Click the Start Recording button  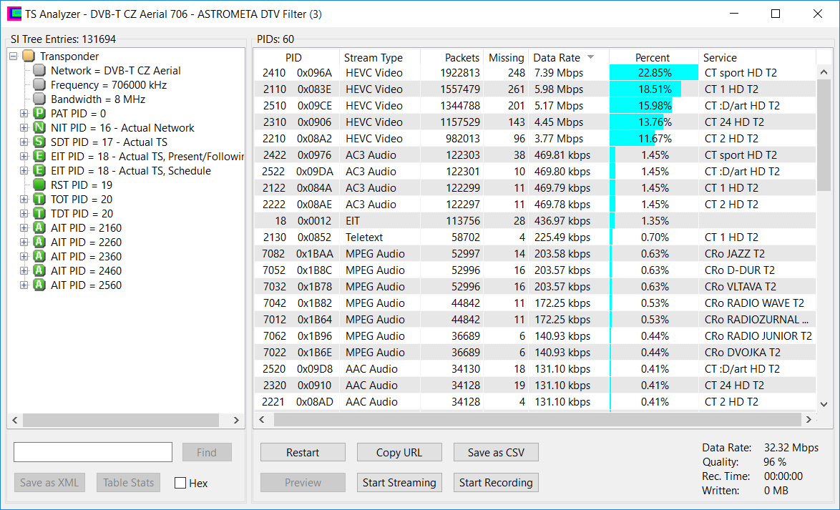pyautogui.click(x=496, y=483)
